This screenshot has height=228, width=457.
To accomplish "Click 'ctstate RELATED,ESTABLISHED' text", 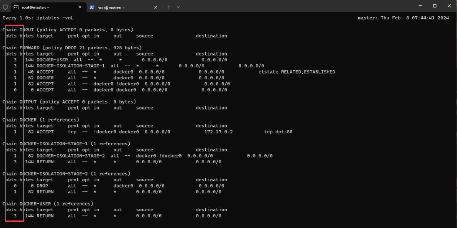I will click(x=297, y=72).
